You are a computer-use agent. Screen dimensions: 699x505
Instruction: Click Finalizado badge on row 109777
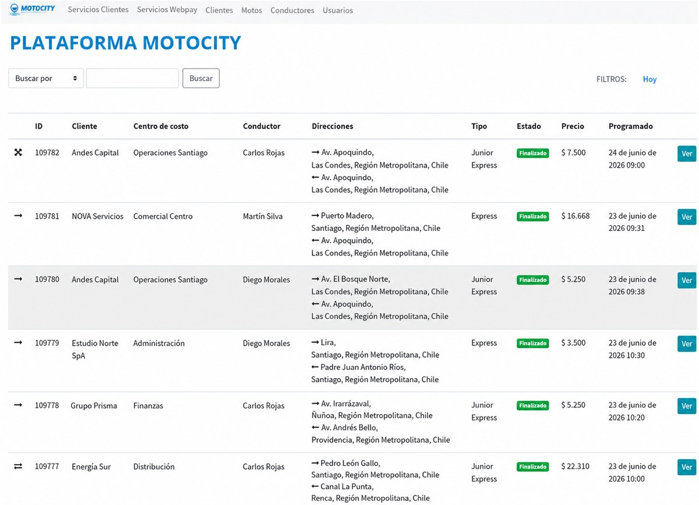532,467
